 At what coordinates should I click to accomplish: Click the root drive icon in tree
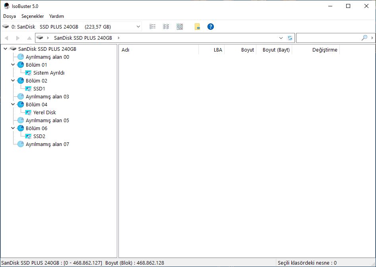(x=13, y=49)
